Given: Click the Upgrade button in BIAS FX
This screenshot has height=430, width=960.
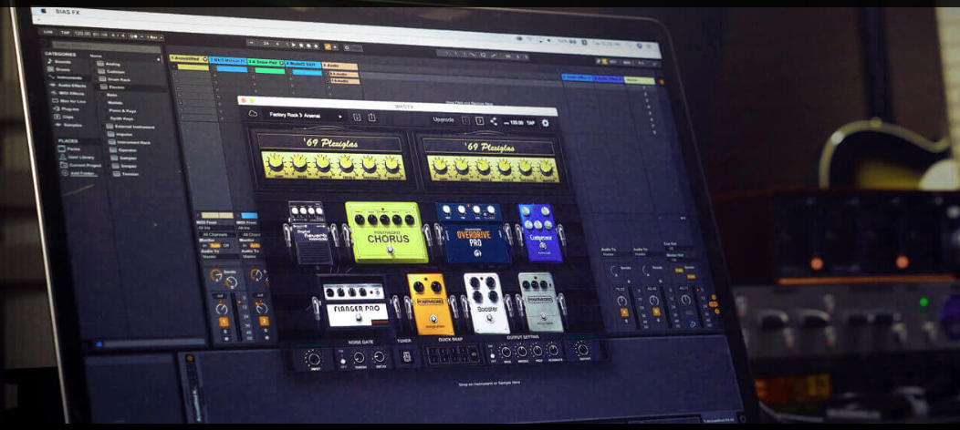Looking at the screenshot, I should coord(443,119).
